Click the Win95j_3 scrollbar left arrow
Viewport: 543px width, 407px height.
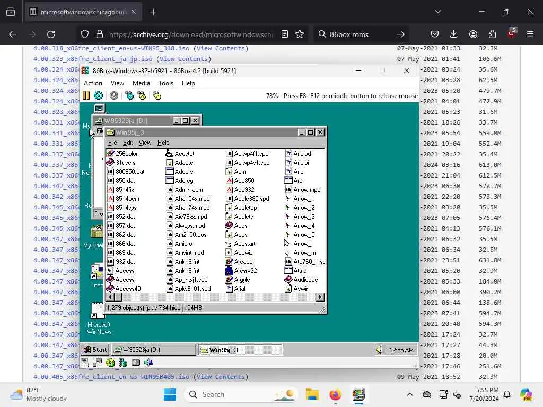(x=110, y=297)
